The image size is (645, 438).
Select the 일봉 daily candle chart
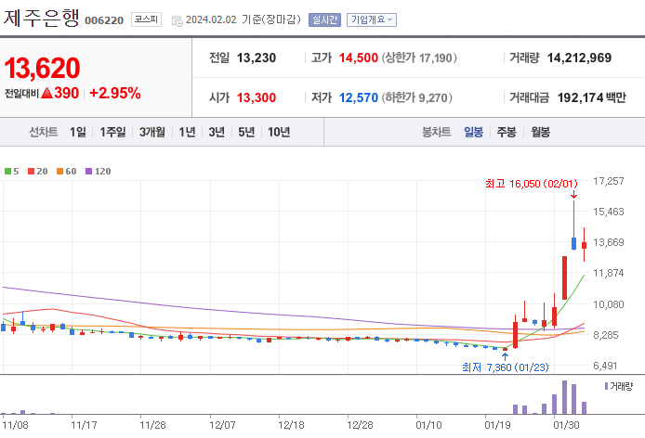(x=473, y=132)
